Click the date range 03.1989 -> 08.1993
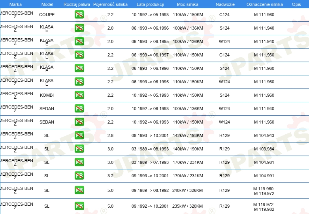Screen dimensions: 309x214 click(x=150, y=149)
